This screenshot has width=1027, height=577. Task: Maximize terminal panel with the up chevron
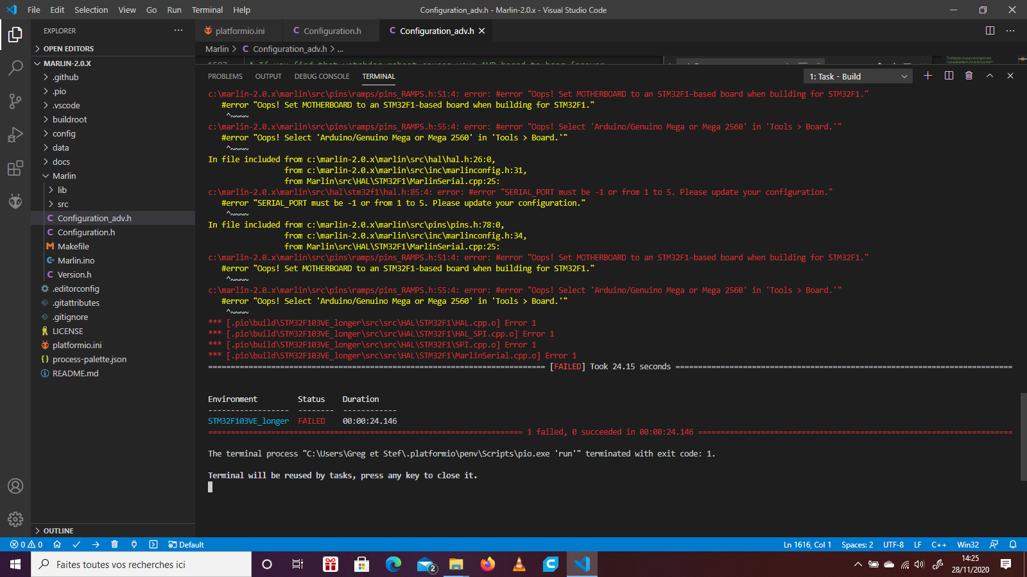(990, 76)
